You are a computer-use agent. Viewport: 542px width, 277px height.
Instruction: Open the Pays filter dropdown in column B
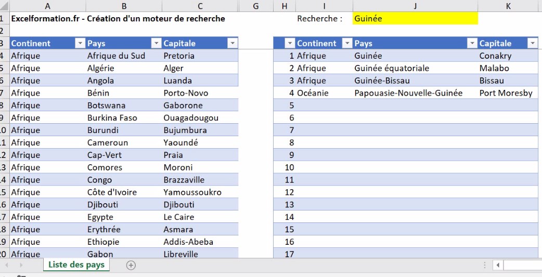click(x=157, y=43)
